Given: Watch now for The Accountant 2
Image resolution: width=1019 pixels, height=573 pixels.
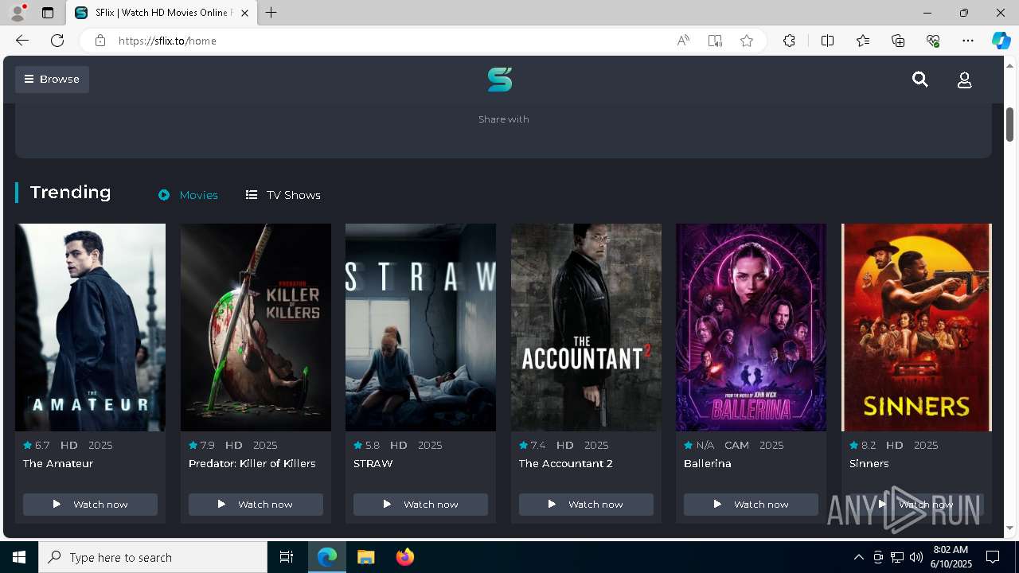Looking at the screenshot, I should point(586,505).
